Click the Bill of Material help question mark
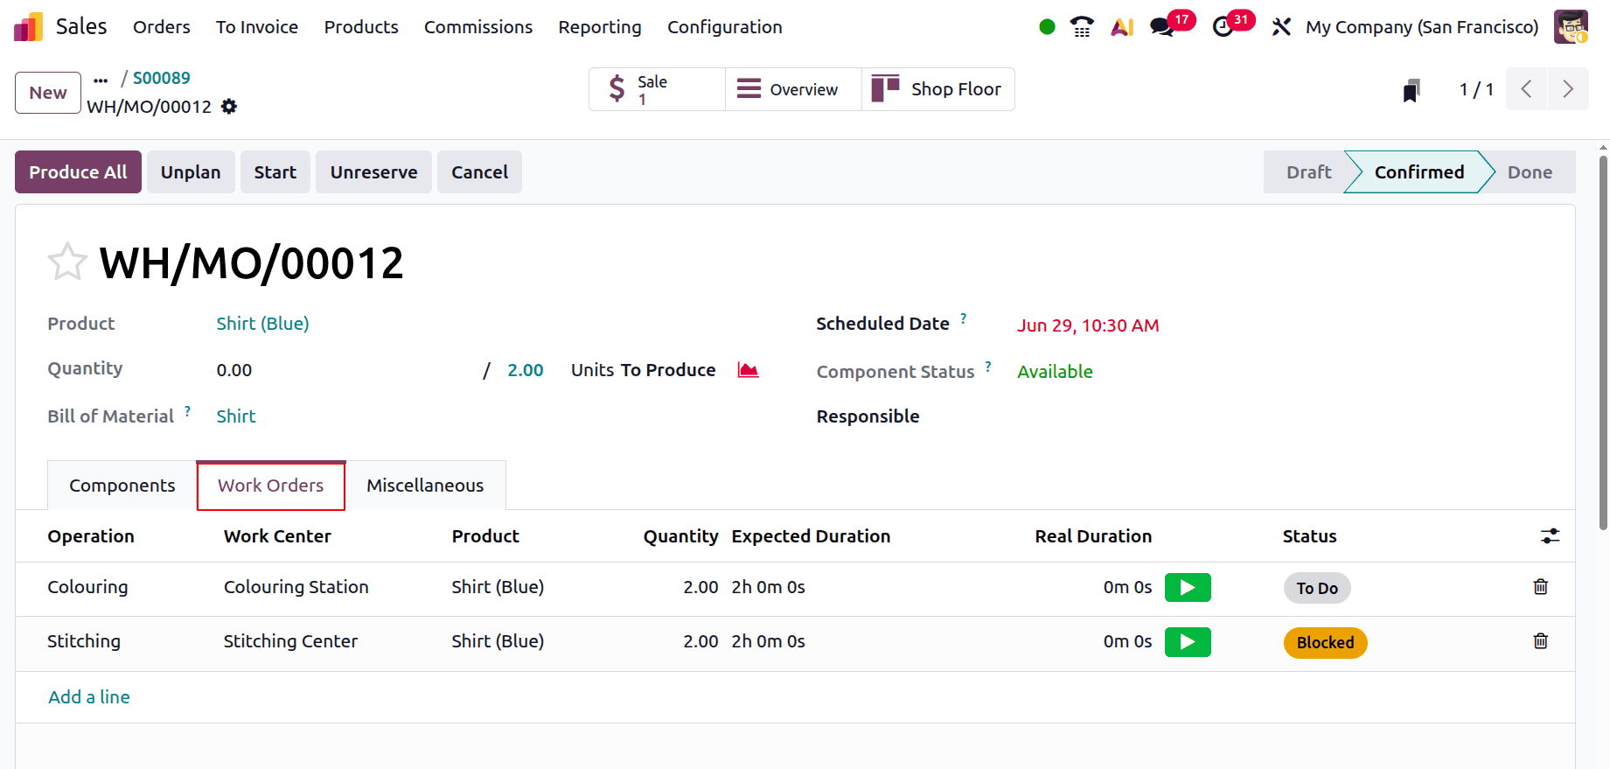This screenshot has width=1610, height=769. coord(187,411)
